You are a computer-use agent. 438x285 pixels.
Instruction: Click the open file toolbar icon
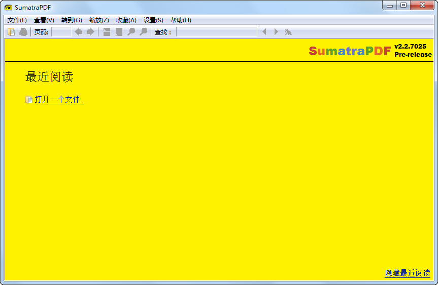pos(11,32)
